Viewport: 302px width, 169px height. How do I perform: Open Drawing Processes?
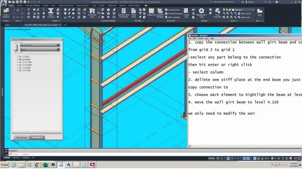pyautogui.click(x=174, y=14)
